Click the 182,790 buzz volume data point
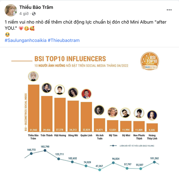This screenshot has height=174, width=179. [45, 151]
